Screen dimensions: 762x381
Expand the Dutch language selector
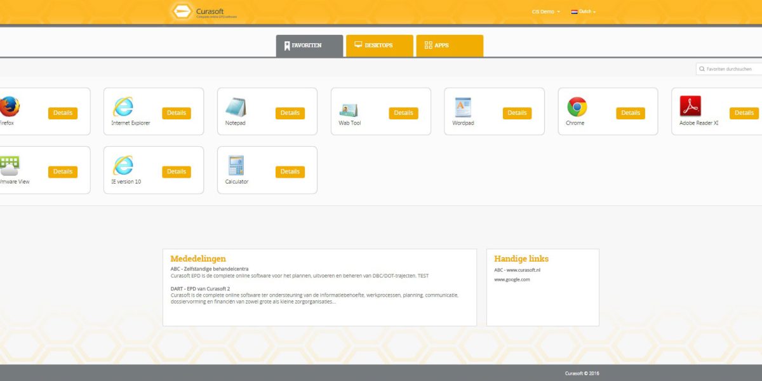[583, 11]
